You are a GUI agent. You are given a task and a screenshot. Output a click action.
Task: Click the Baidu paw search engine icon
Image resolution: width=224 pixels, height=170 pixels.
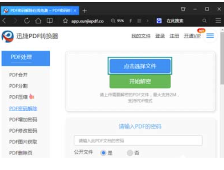(x=159, y=21)
